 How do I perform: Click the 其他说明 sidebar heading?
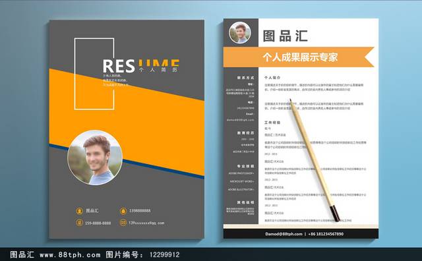[245, 202]
